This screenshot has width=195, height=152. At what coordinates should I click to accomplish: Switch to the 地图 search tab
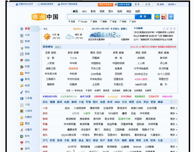pyautogui.click(x=137, y=11)
